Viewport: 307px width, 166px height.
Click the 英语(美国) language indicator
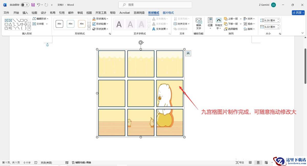pos(46,162)
